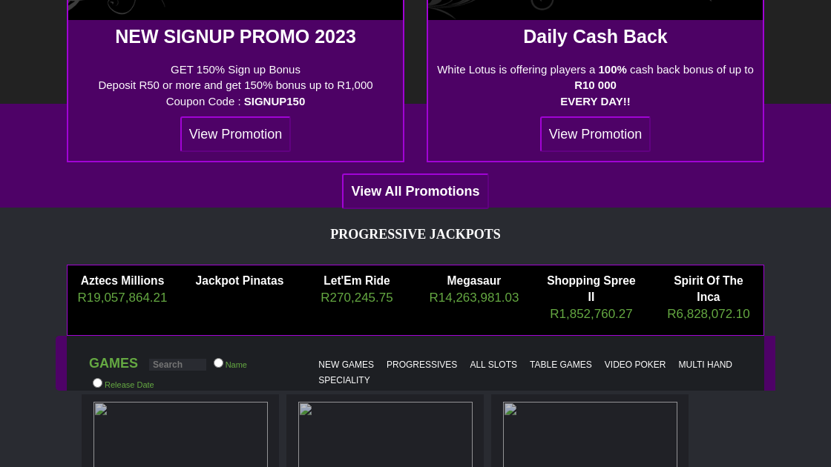Open the first game thumbnail

click(x=180, y=434)
